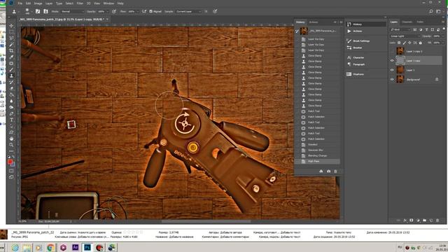Add layer mask icon in Layers panel
The height and width of the screenshot is (252, 448).
412,220
